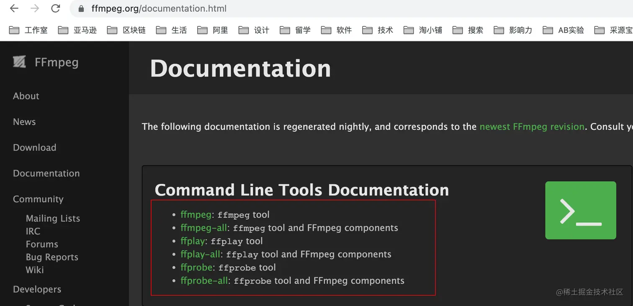Open the ffmpeg-all documentation link
Image resolution: width=633 pixels, height=306 pixels.
pyautogui.click(x=204, y=228)
